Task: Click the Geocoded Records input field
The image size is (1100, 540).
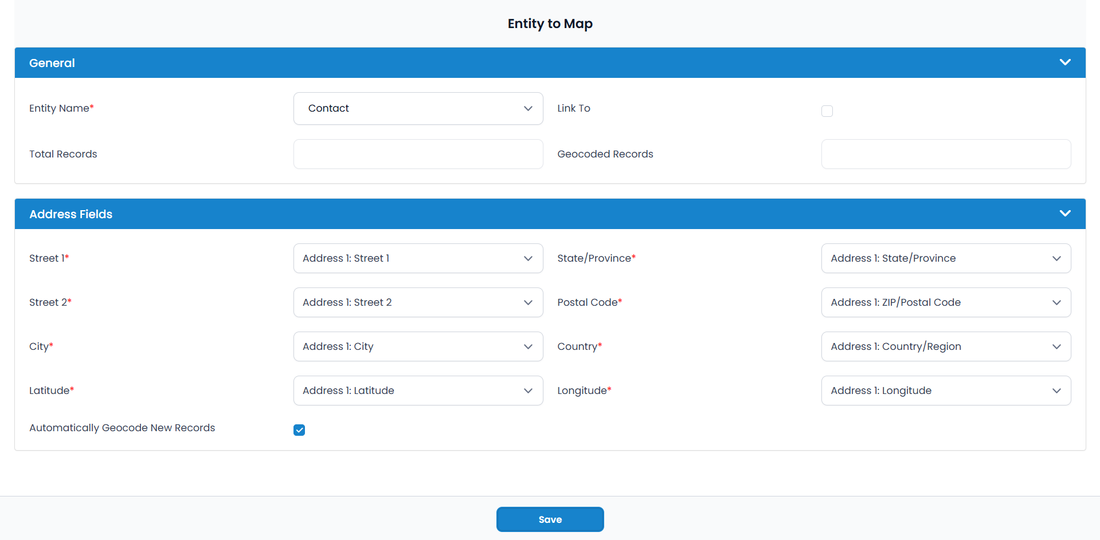Action: point(945,154)
